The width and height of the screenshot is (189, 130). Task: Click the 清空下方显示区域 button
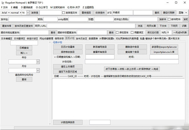tap(68, 72)
